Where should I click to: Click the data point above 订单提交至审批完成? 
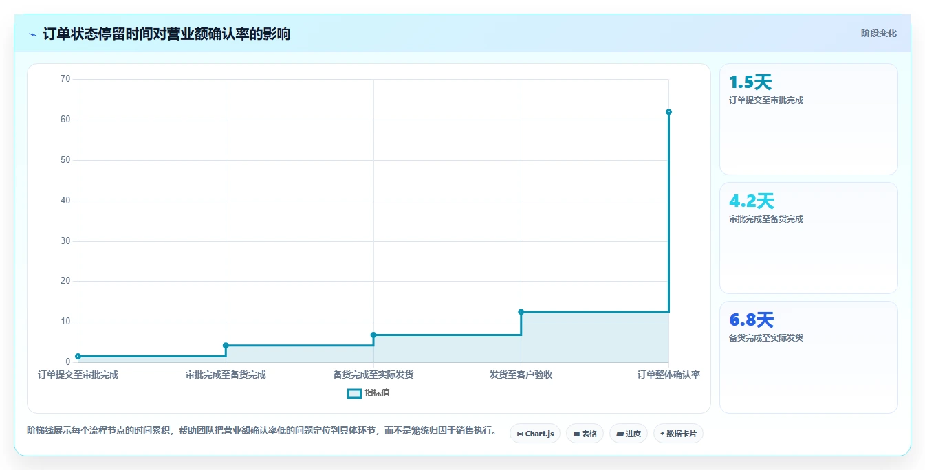pos(78,356)
